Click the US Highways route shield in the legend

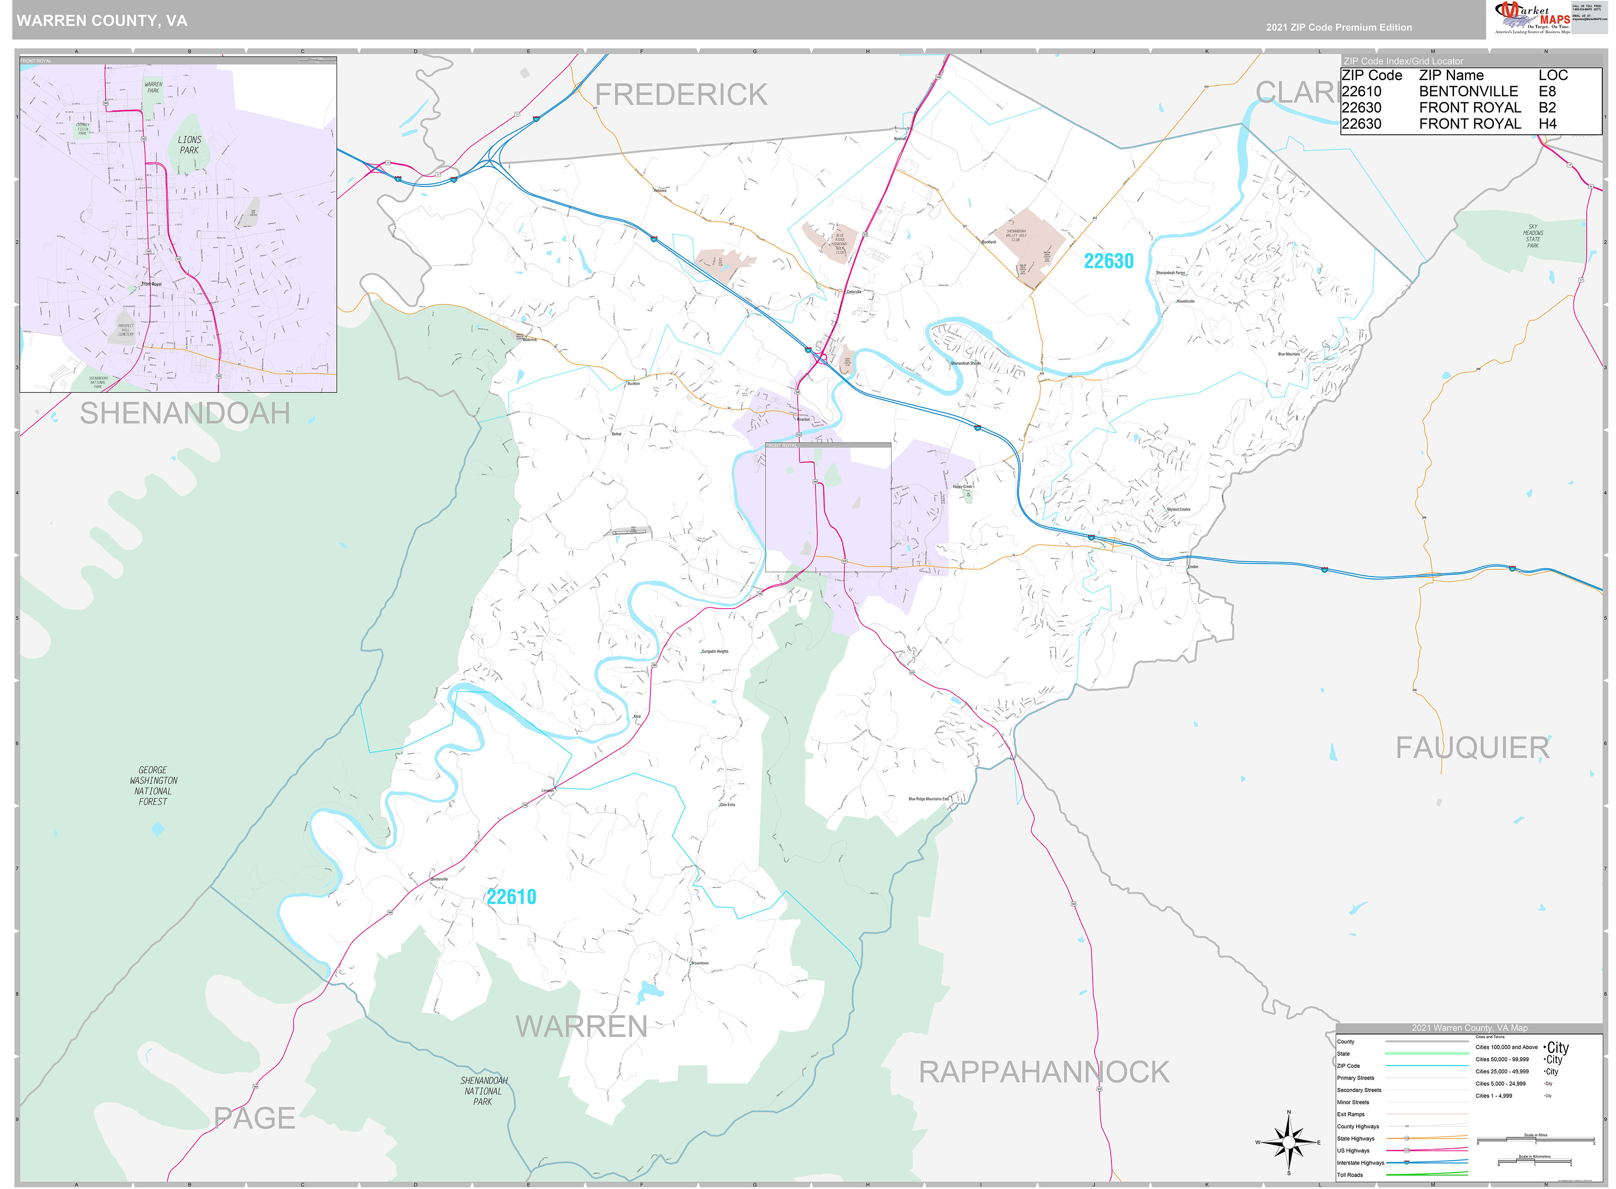[1407, 1151]
